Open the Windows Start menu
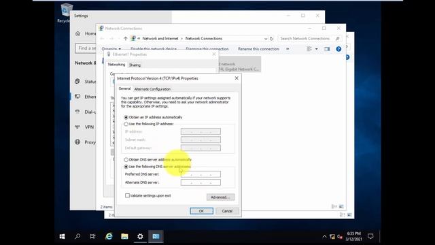Image resolution: width=435 pixels, height=245 pixels. tap(62, 236)
